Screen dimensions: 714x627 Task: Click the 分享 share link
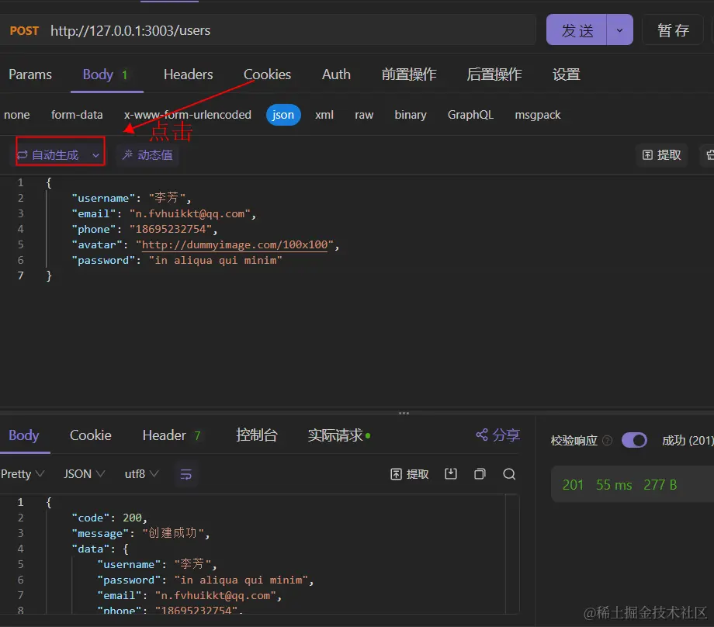(497, 435)
